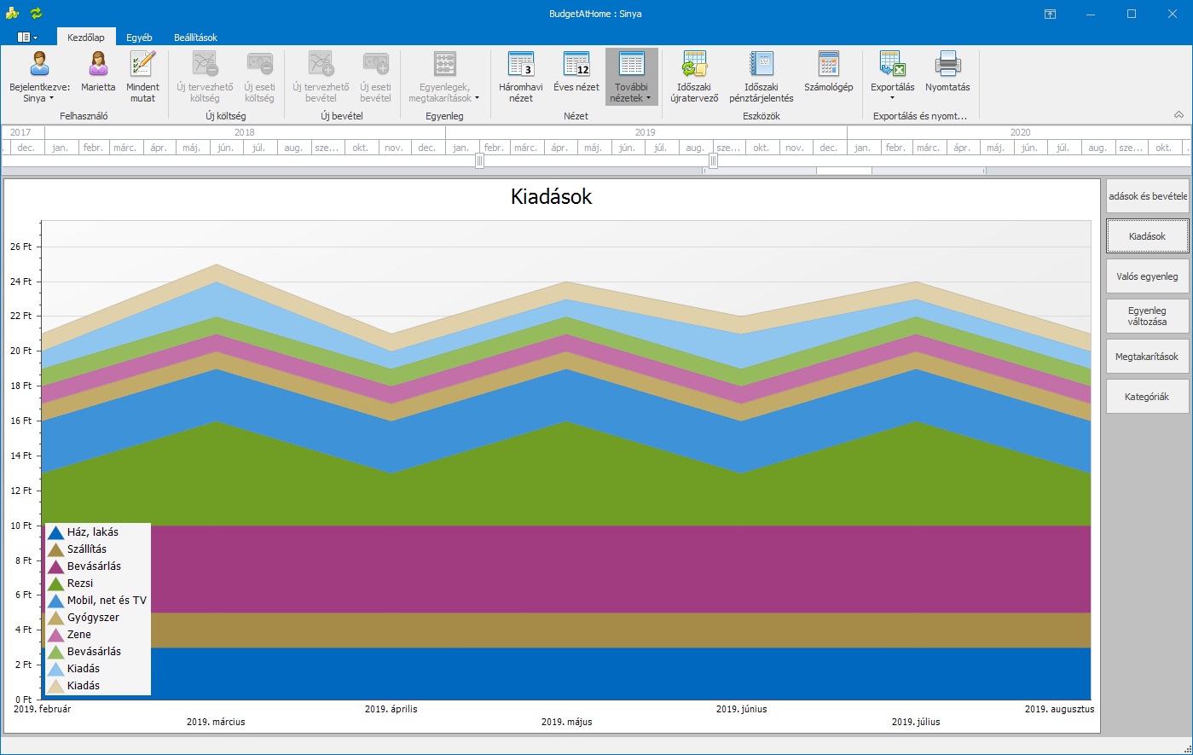
Task: Switch to Éves nézet yearly view
Action: 576,76
